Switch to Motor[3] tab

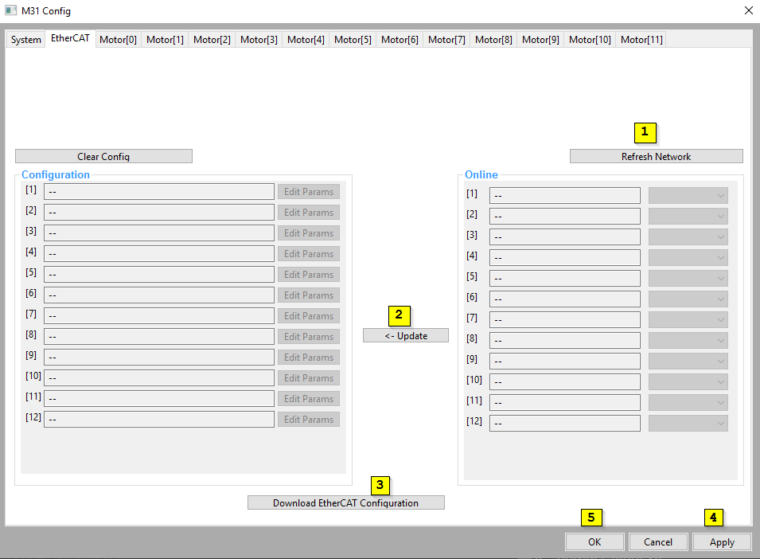[x=259, y=39]
